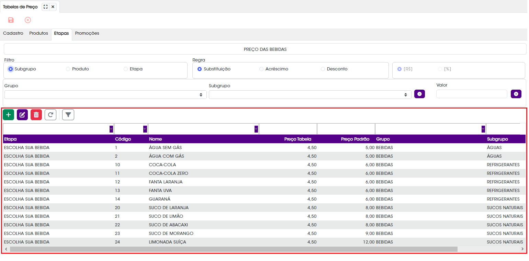Image resolution: width=529 pixels, height=261 pixels.
Task: Select the COCA-COLA ZERO row
Action: pos(264,173)
